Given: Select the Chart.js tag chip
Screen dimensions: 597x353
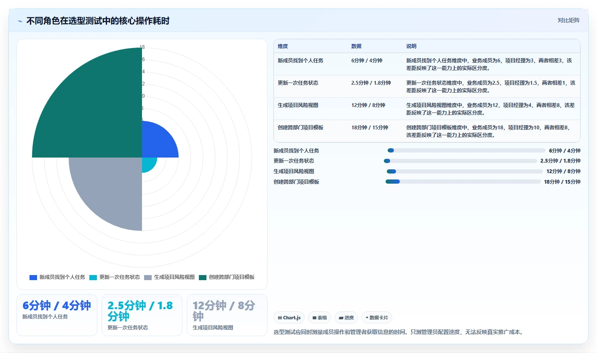Looking at the screenshot, I should click(x=289, y=318).
